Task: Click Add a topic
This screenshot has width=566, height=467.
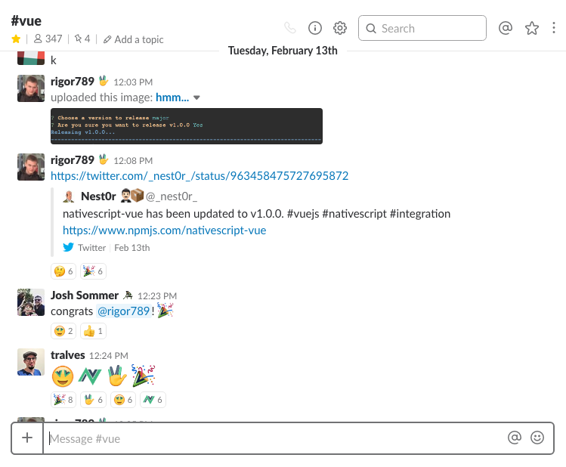Action: [x=134, y=39]
